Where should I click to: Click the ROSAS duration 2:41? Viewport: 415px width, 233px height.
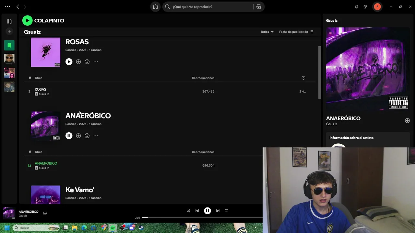click(x=302, y=92)
